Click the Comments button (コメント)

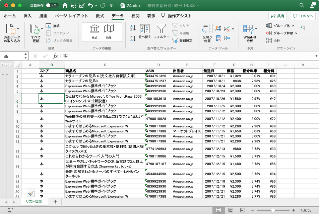pos(303,16)
